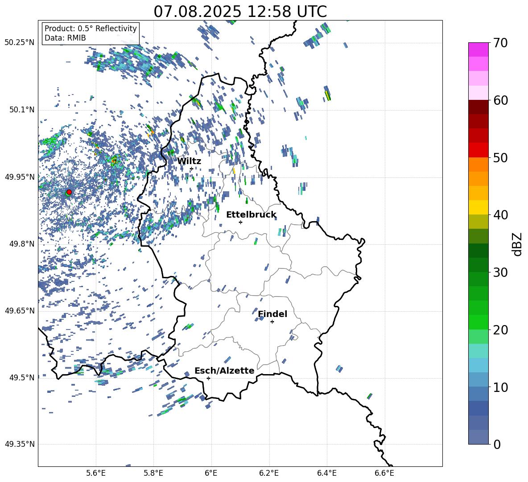Click the 6°E longitude label
The width and height of the screenshot is (528, 482).
(x=211, y=473)
